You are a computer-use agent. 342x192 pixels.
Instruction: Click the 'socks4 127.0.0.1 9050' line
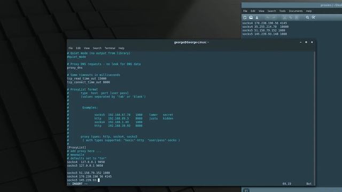(x=85, y=162)
